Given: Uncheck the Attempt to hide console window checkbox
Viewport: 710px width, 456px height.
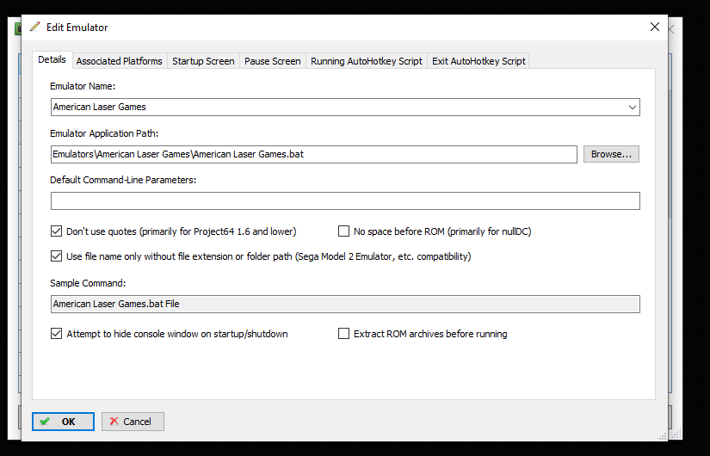Looking at the screenshot, I should pyautogui.click(x=56, y=334).
